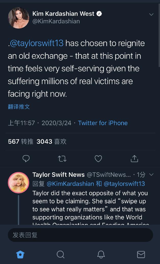Open the notifications bell tab
This screenshot has width=160, height=264.
(x=101, y=254)
